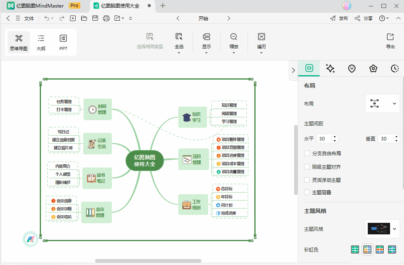404x265 pixels.
Task: Go to next ribbon tab
Action: [228, 18]
